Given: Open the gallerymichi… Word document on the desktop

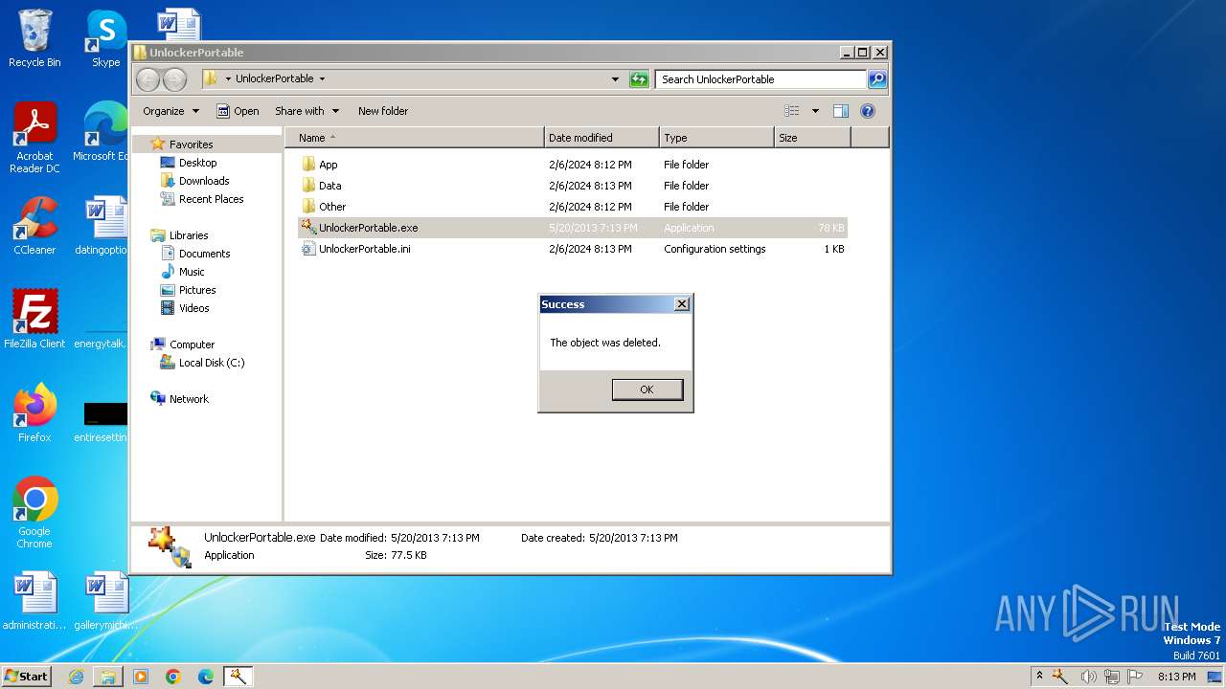Looking at the screenshot, I should (105, 601).
